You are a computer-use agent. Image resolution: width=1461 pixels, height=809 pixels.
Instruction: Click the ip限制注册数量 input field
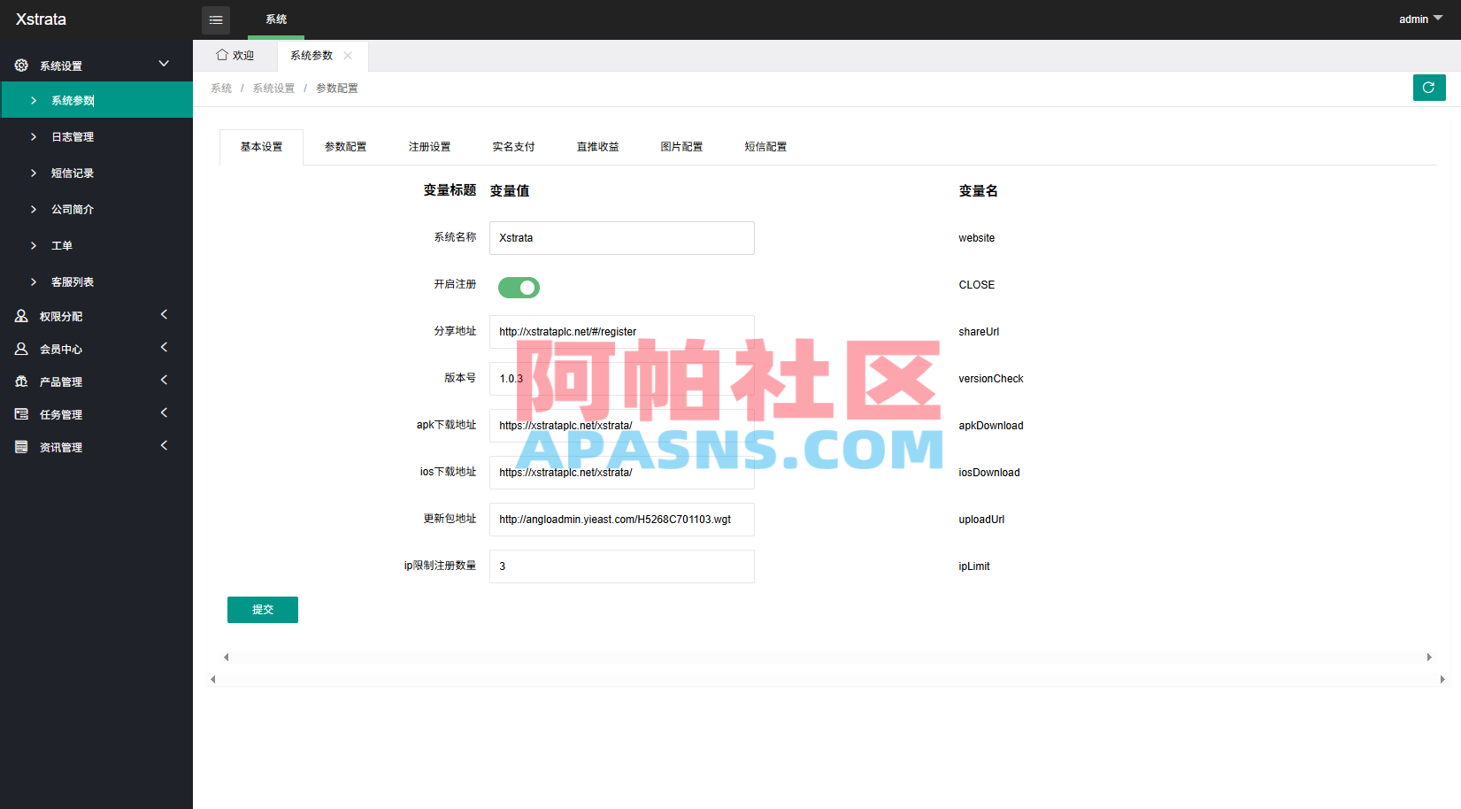tap(622, 566)
